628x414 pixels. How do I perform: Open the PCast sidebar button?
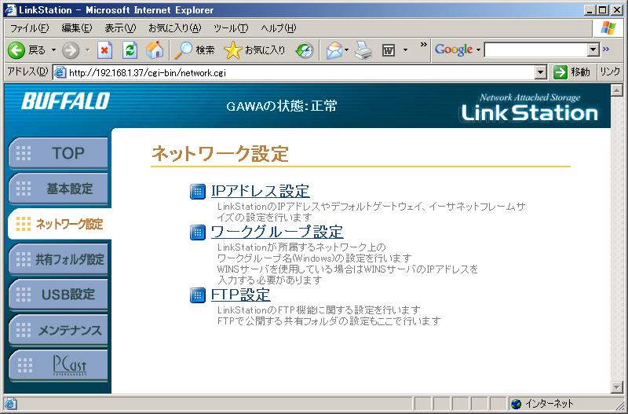coord(58,365)
